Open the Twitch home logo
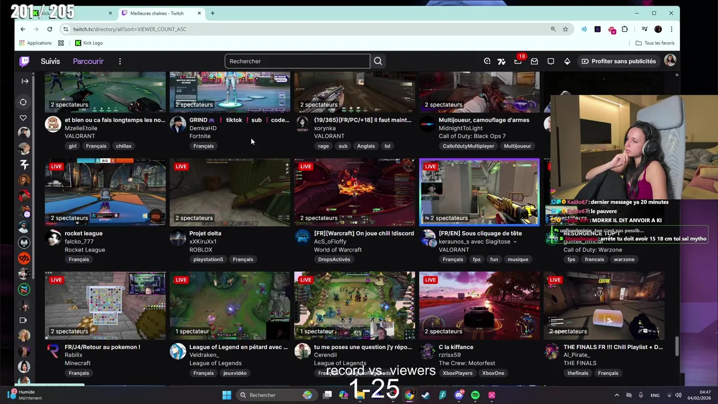The width and height of the screenshot is (718, 404). click(x=24, y=61)
